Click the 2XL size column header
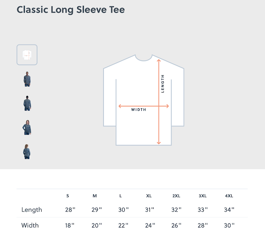Image resolution: width=265 pixels, height=236 pixels. [176, 196]
